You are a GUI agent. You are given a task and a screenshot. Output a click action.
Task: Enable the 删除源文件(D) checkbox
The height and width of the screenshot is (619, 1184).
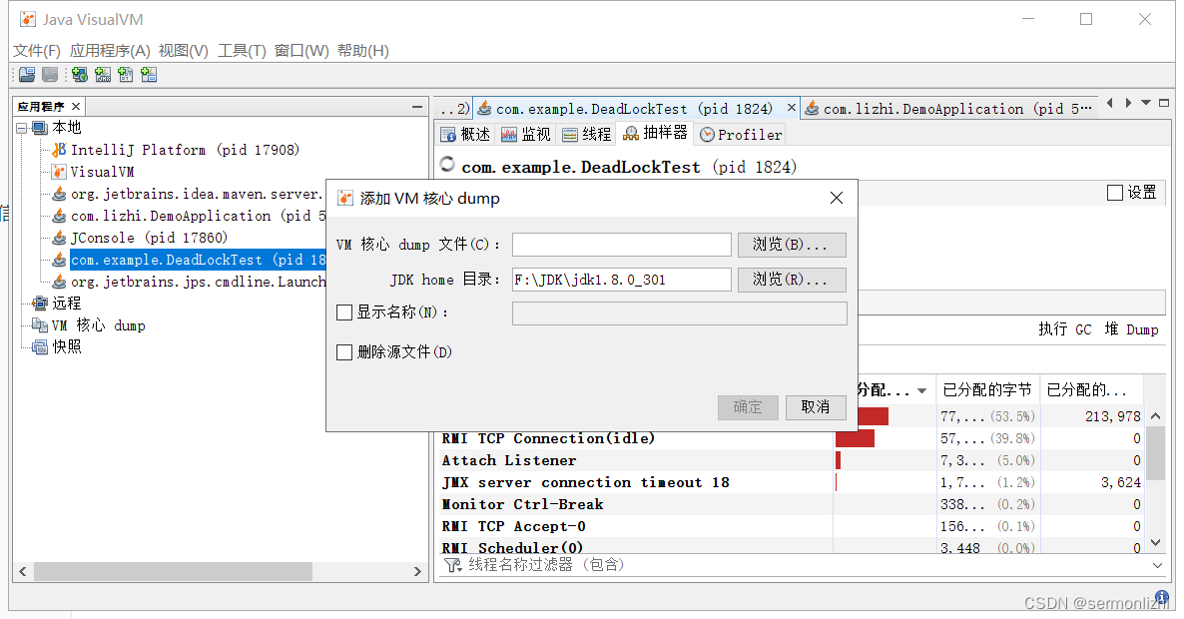tap(344, 352)
